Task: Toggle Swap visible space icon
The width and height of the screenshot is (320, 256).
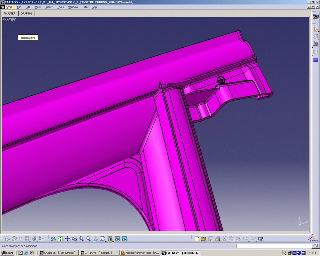Action: [124, 239]
